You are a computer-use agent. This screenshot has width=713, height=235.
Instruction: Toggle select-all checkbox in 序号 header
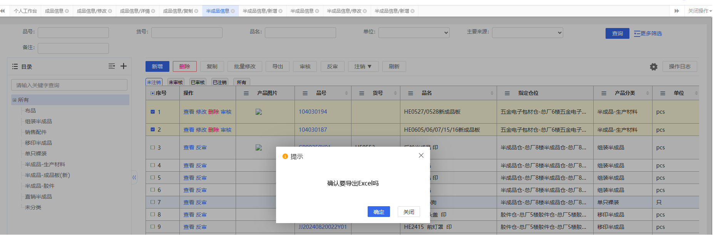click(152, 93)
